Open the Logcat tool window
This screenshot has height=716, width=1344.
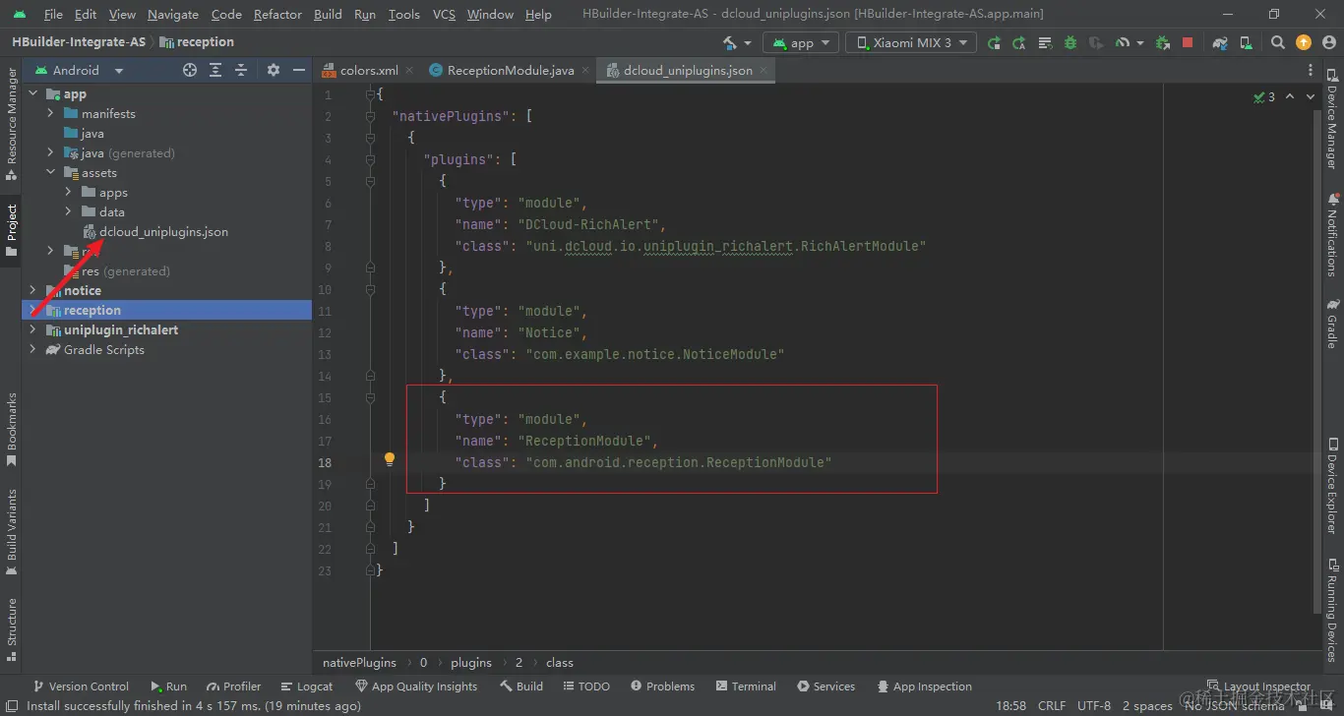pyautogui.click(x=307, y=686)
